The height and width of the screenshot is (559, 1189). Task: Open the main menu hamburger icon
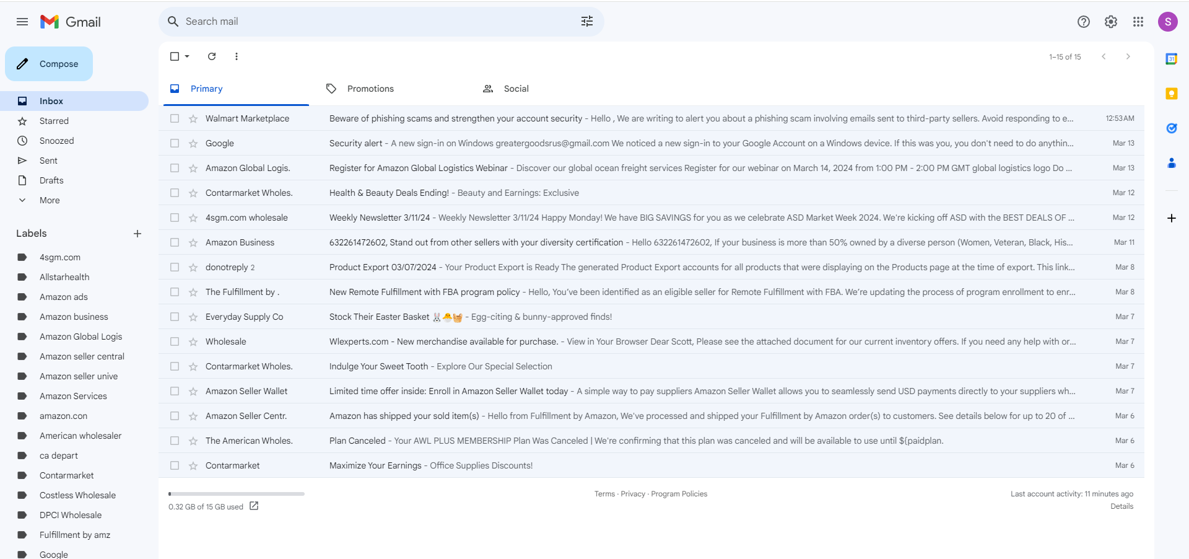point(22,22)
